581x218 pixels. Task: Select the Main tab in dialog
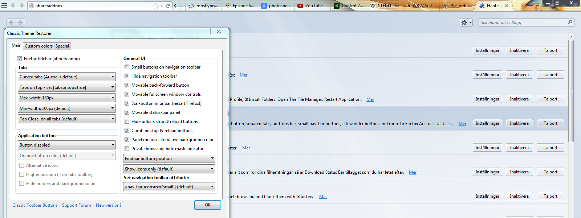coord(17,45)
